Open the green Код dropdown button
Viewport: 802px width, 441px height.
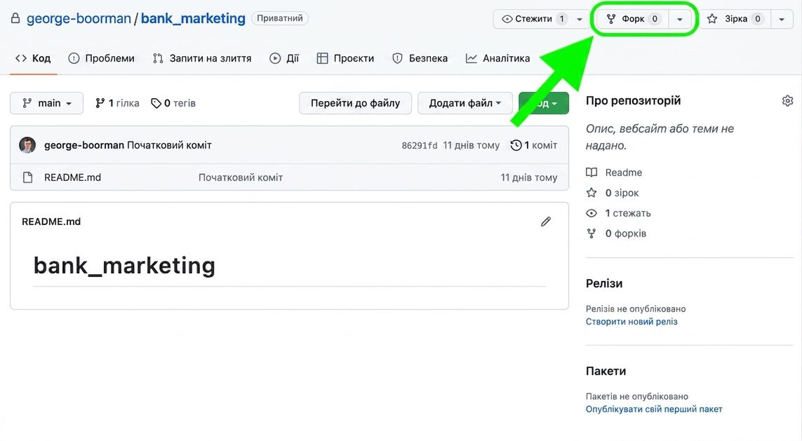tap(544, 103)
